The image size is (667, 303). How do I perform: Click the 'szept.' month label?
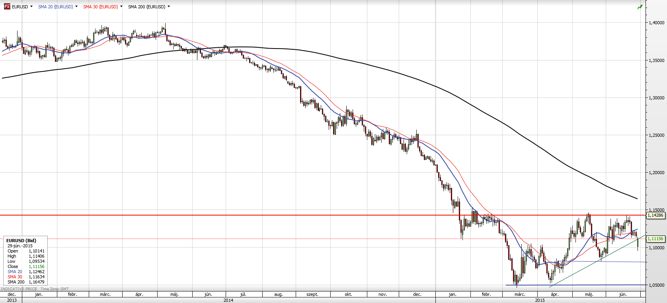pos(312,294)
